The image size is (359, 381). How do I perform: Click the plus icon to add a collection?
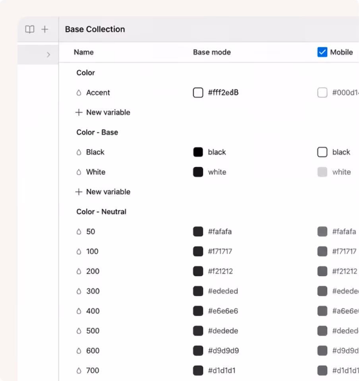[45, 29]
